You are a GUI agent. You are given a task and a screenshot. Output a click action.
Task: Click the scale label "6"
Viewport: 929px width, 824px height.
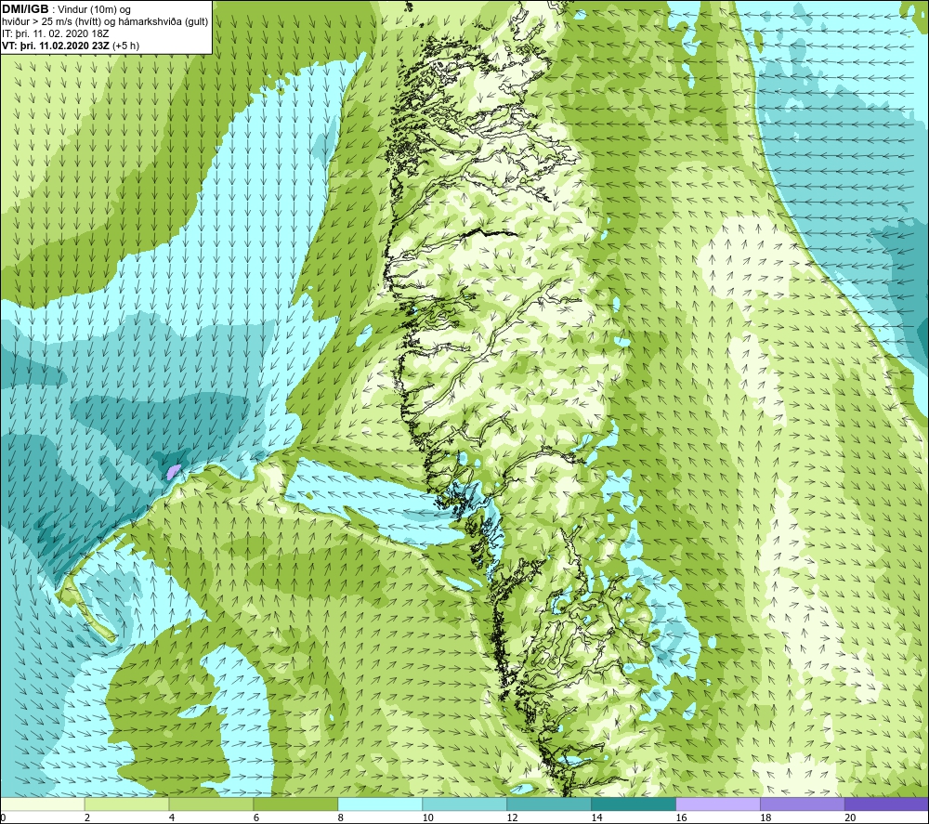click(256, 817)
